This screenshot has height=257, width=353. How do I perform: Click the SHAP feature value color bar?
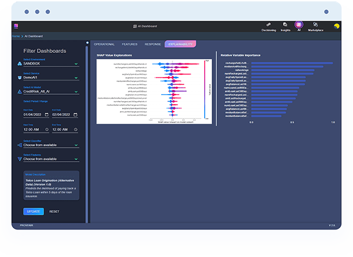pos(204,89)
